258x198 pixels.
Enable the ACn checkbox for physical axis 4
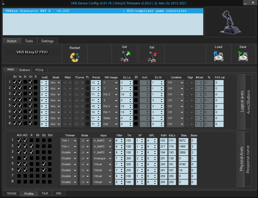pos(19,158)
